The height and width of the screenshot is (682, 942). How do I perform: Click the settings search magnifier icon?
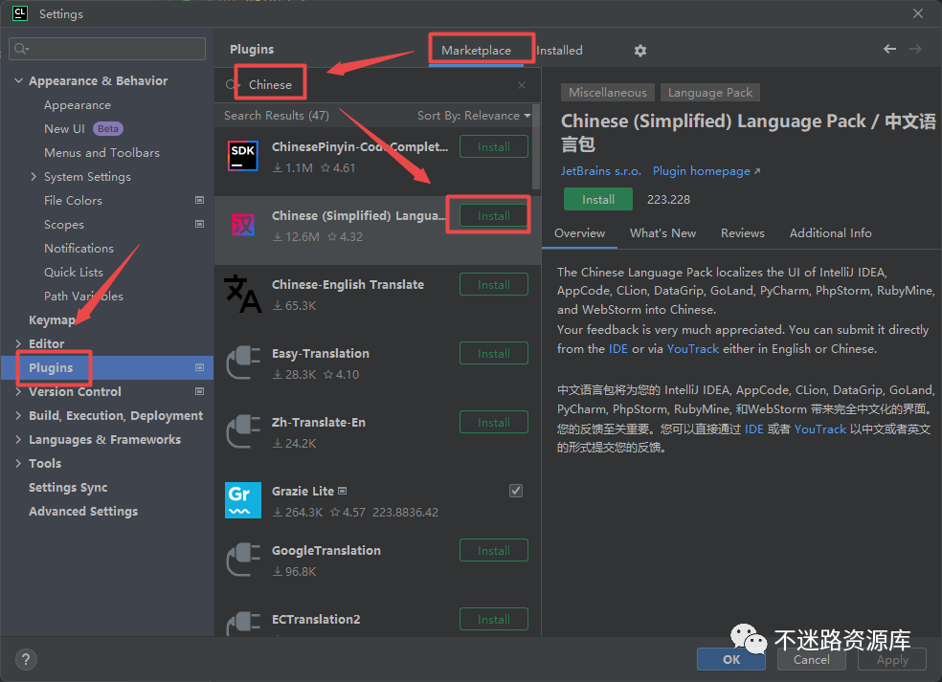pyautogui.click(x=21, y=49)
